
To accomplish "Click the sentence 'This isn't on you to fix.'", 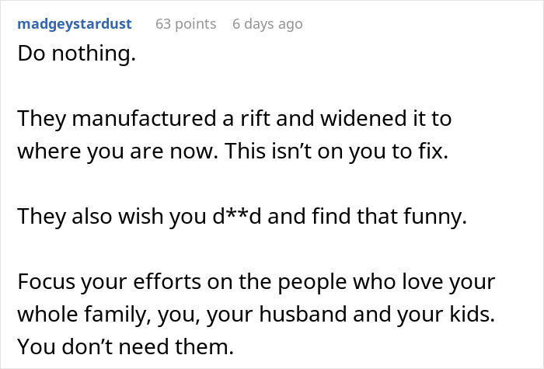I will point(337,151).
